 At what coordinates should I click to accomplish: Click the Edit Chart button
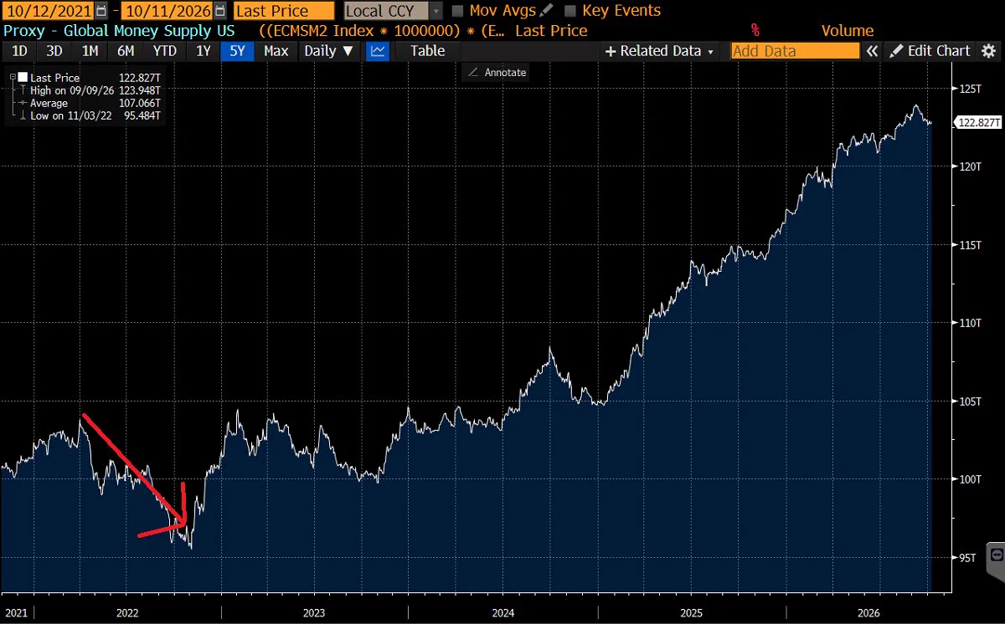click(x=930, y=51)
